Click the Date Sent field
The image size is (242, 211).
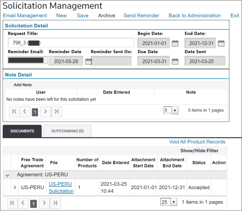[205, 61]
